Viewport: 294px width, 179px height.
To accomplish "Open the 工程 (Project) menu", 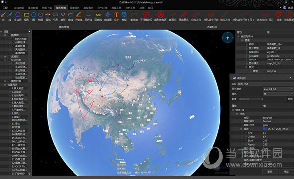I will coord(5,8).
